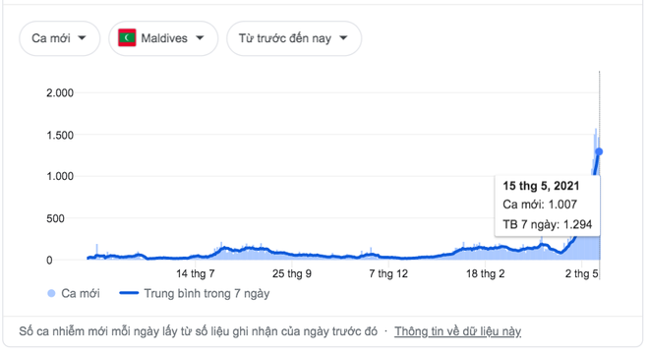Click the light blue Ca mới legend dot
Screen dimensions: 649x354
point(51,294)
